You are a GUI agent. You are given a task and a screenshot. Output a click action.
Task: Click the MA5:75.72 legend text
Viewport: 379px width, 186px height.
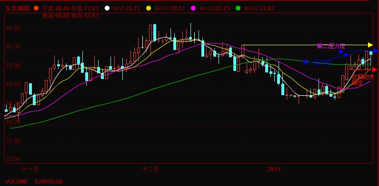[x=127, y=9]
